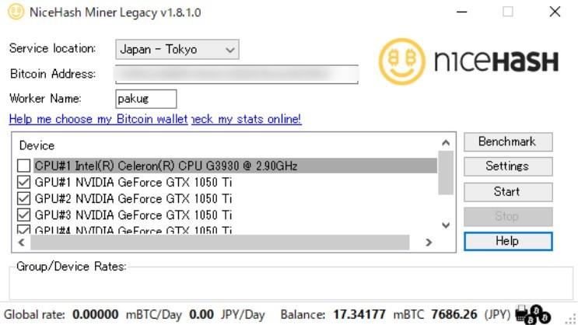The width and height of the screenshot is (578, 325).
Task: Click the vertical scrollbar thumb in device list
Action: (446, 173)
